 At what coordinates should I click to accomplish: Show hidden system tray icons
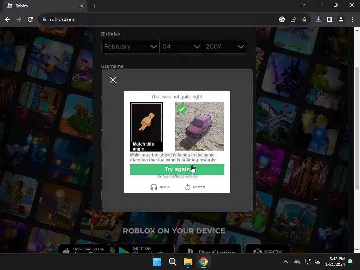[x=286, y=262]
